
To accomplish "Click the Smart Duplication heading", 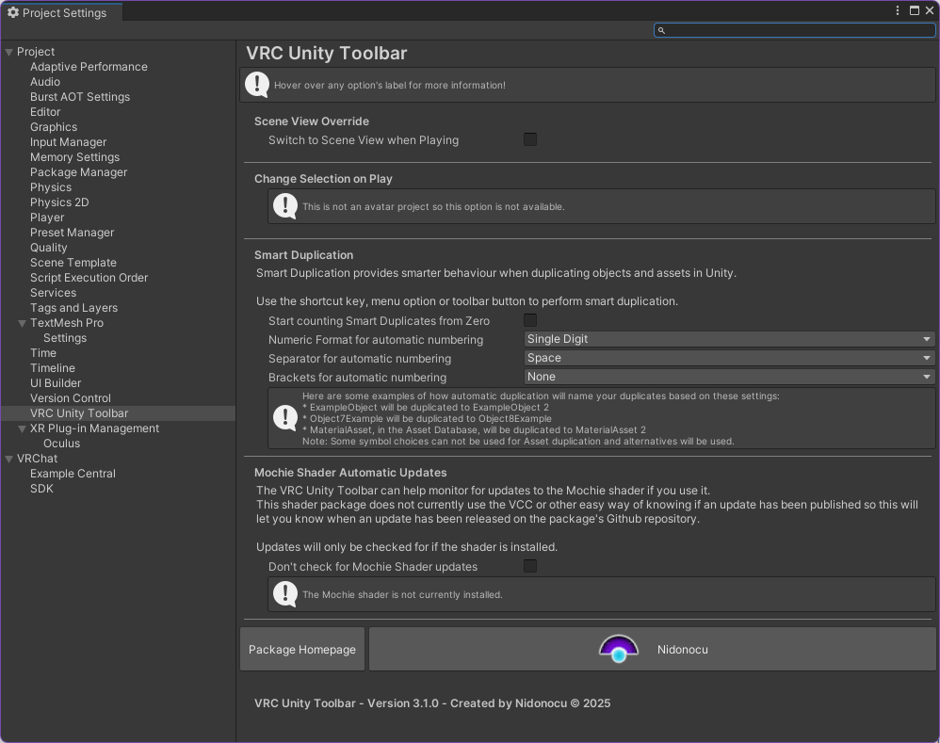I will (x=303, y=254).
